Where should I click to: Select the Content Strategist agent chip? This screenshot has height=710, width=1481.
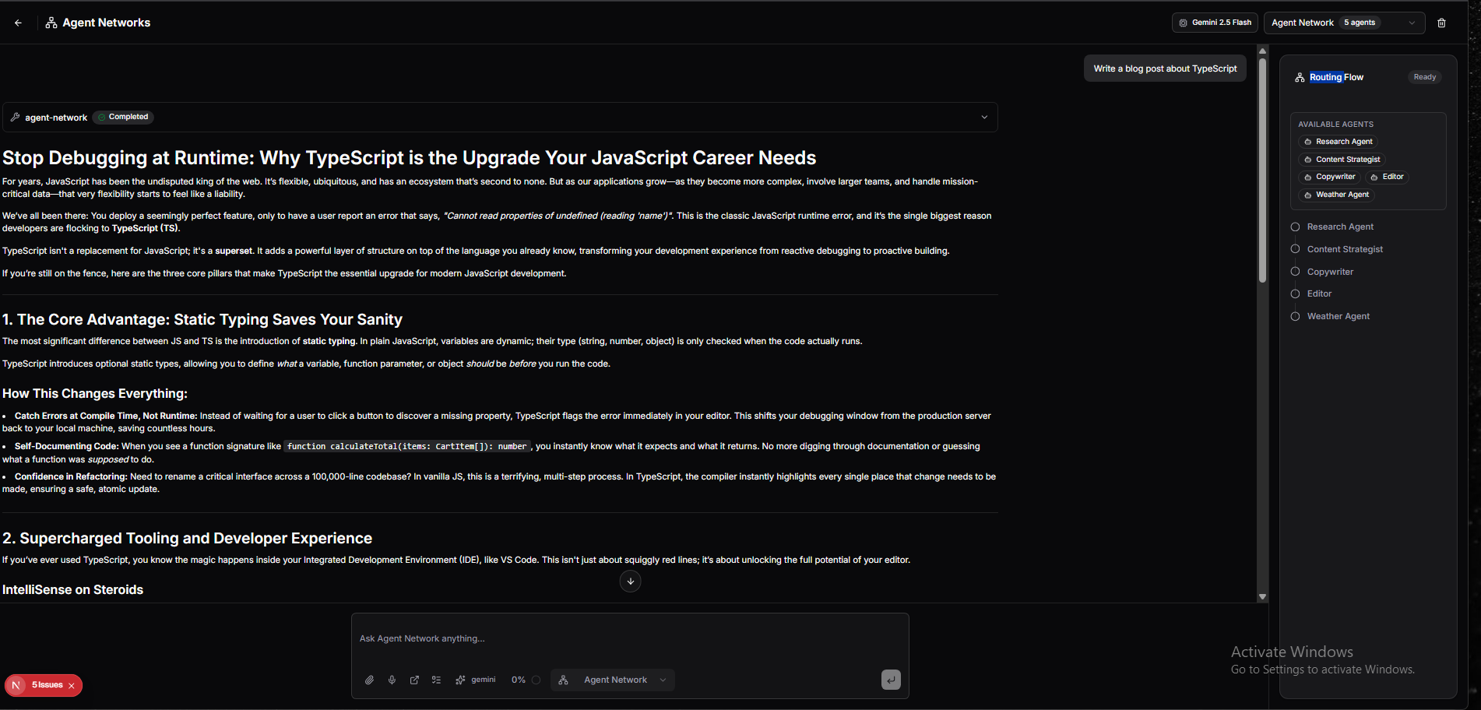pyautogui.click(x=1342, y=159)
